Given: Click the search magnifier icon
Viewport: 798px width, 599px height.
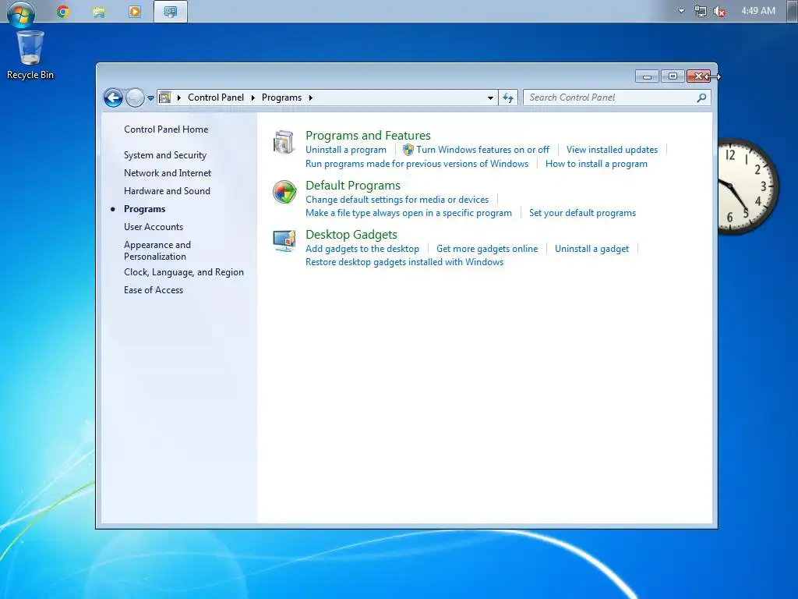Looking at the screenshot, I should point(701,97).
